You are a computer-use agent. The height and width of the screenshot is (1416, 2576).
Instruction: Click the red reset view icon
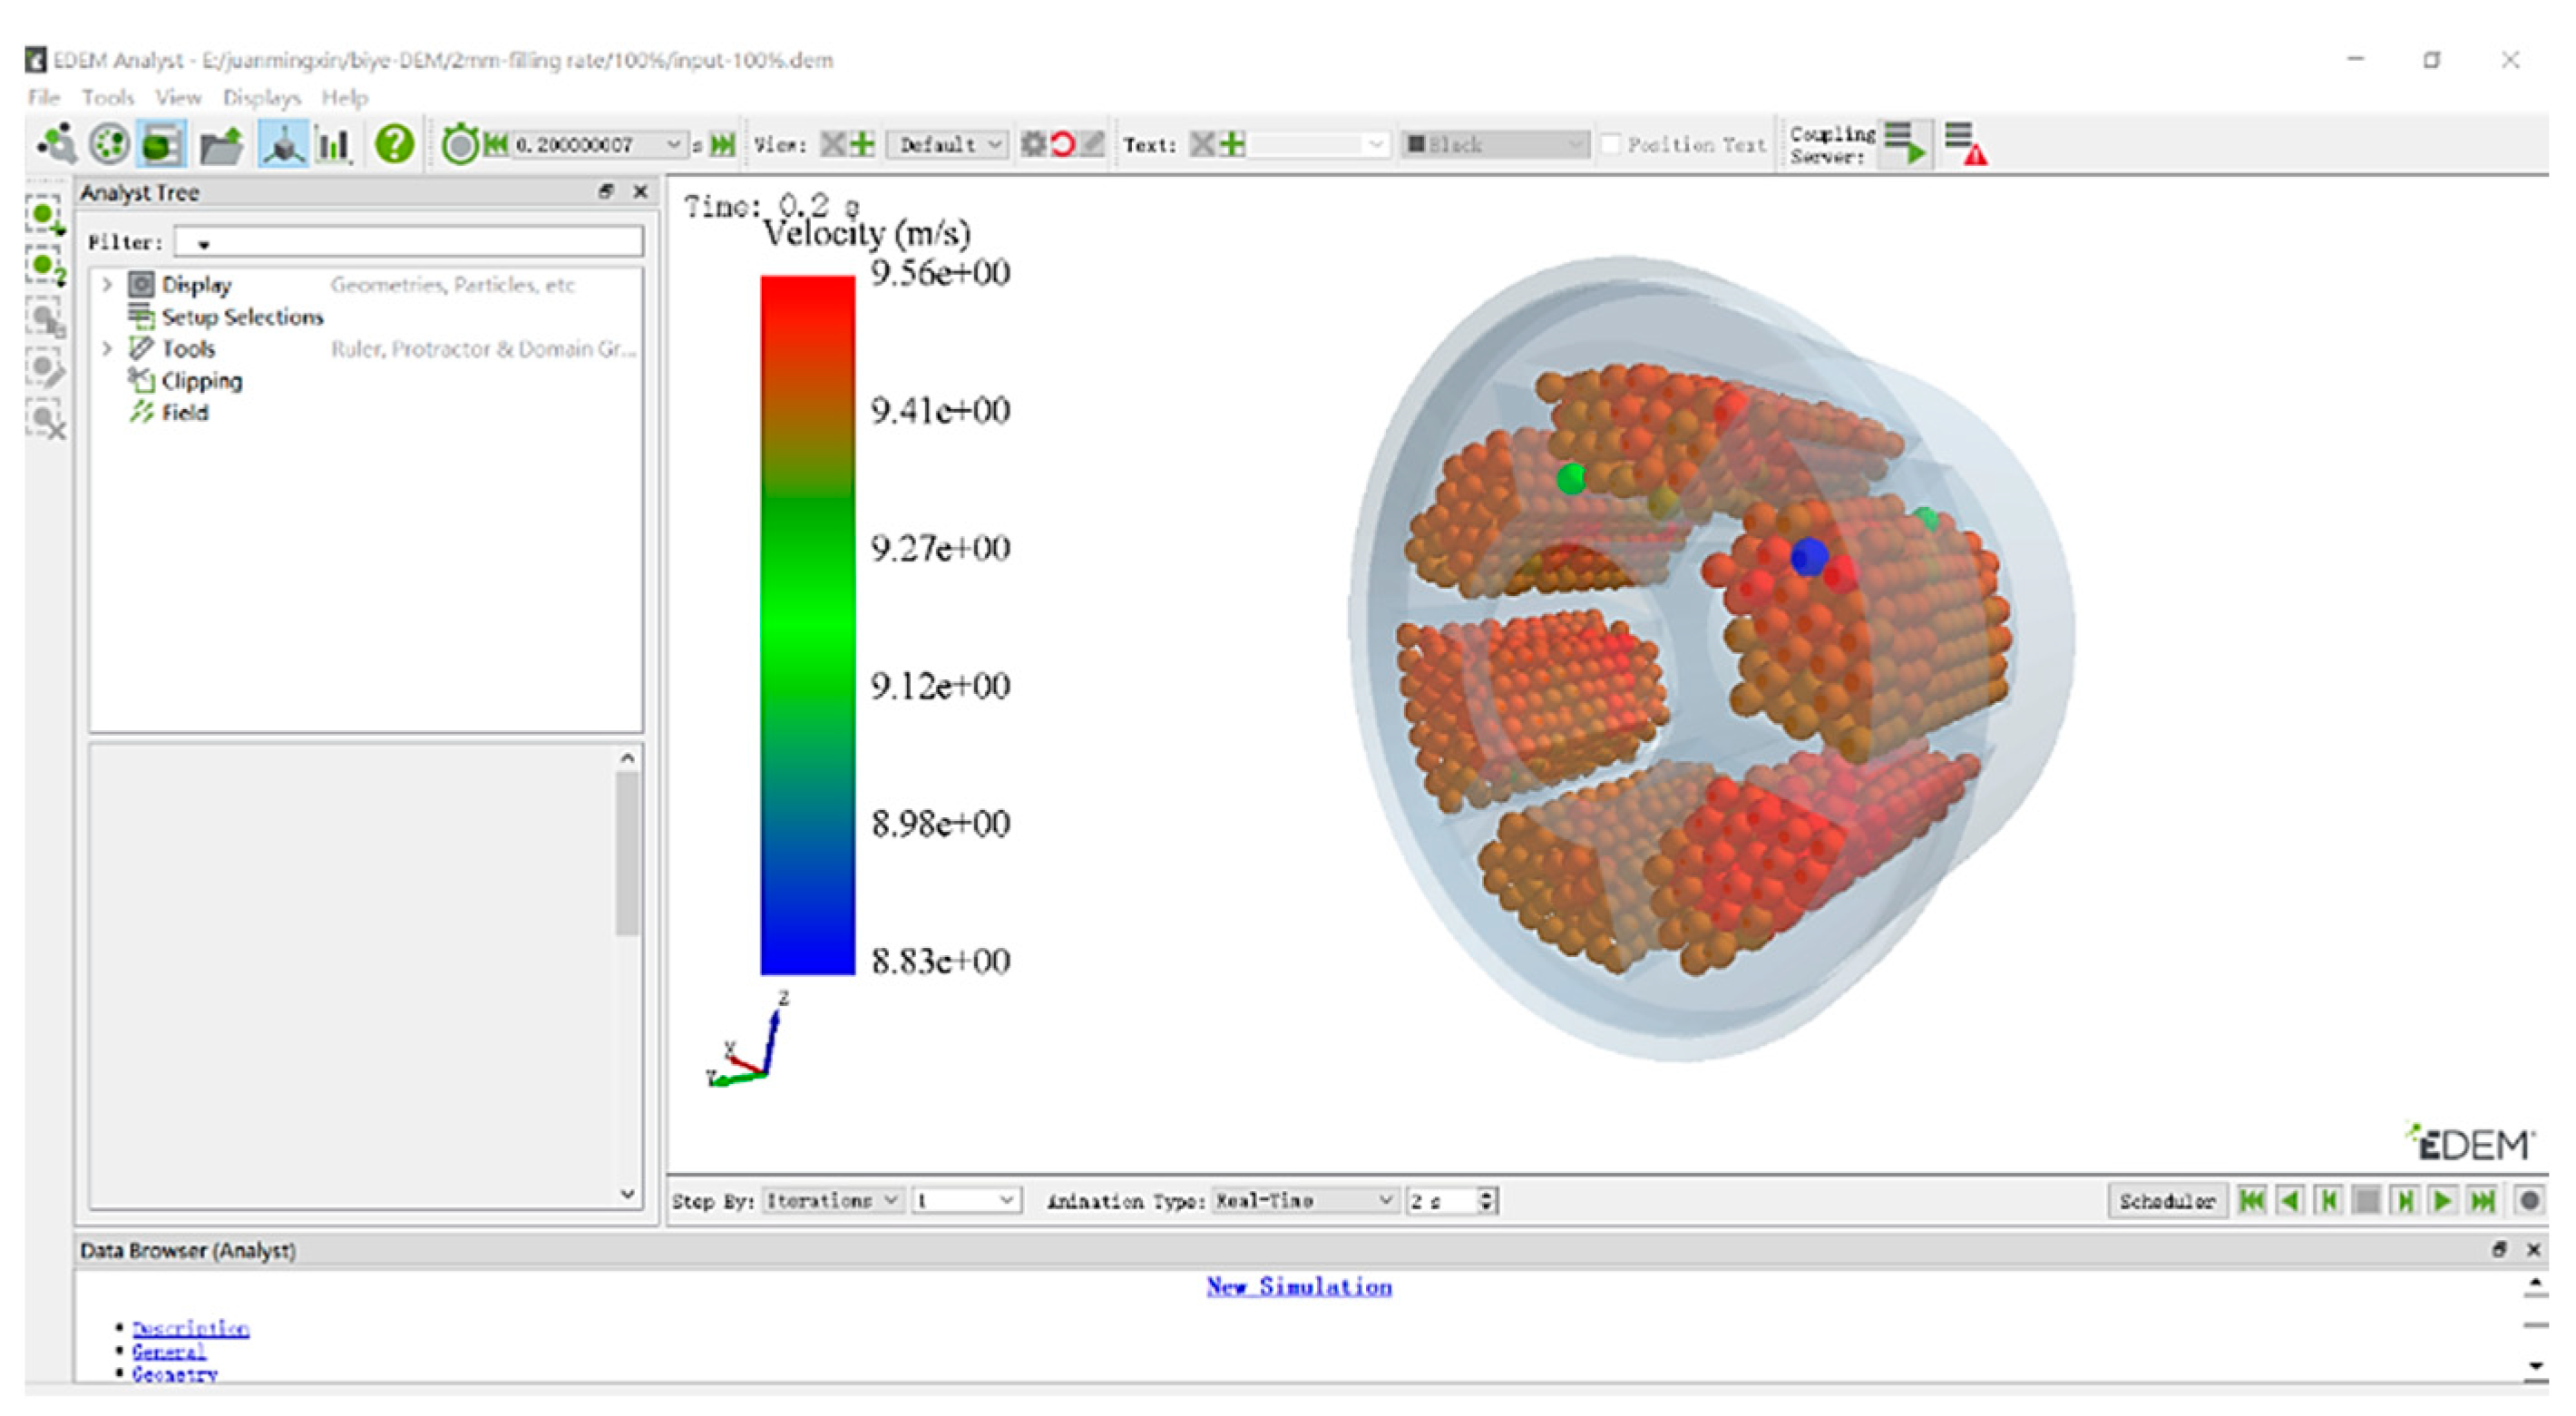[1063, 145]
